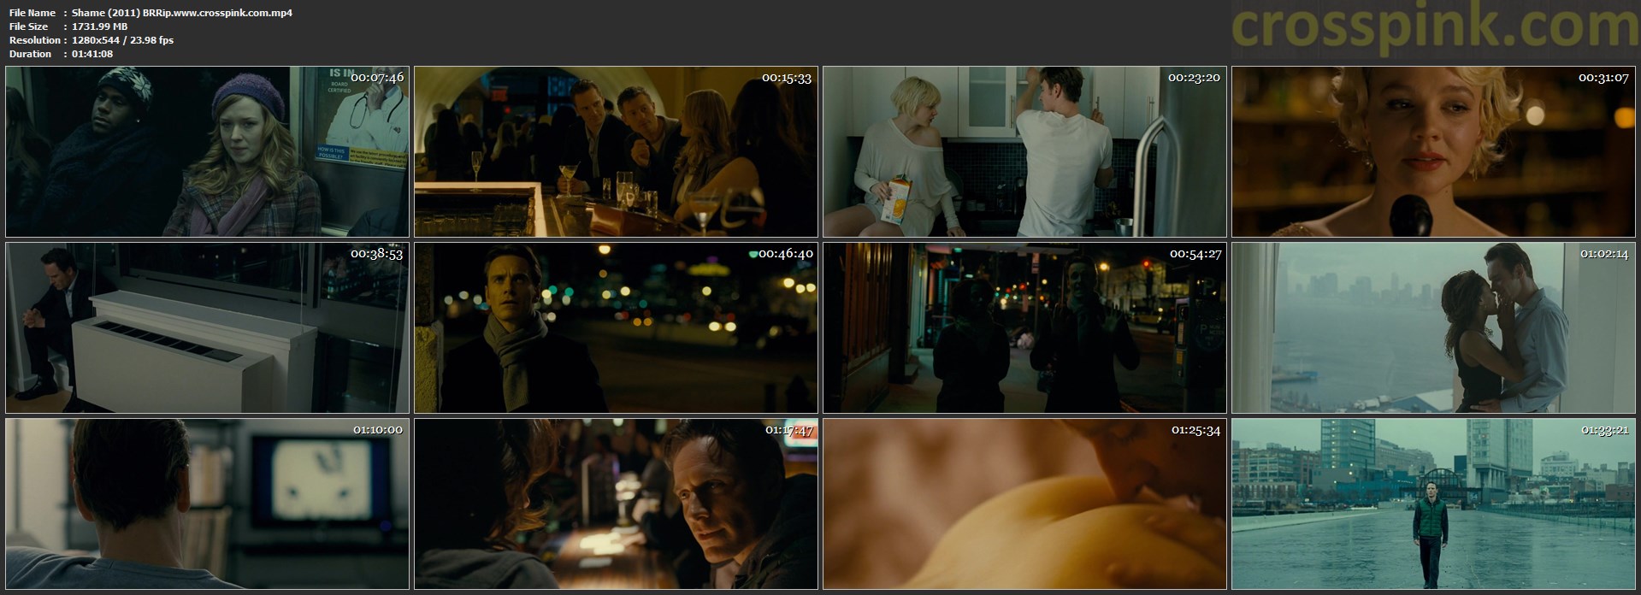
Task: Select the thumbnail stamped 00:38:53
Action: coord(208,328)
